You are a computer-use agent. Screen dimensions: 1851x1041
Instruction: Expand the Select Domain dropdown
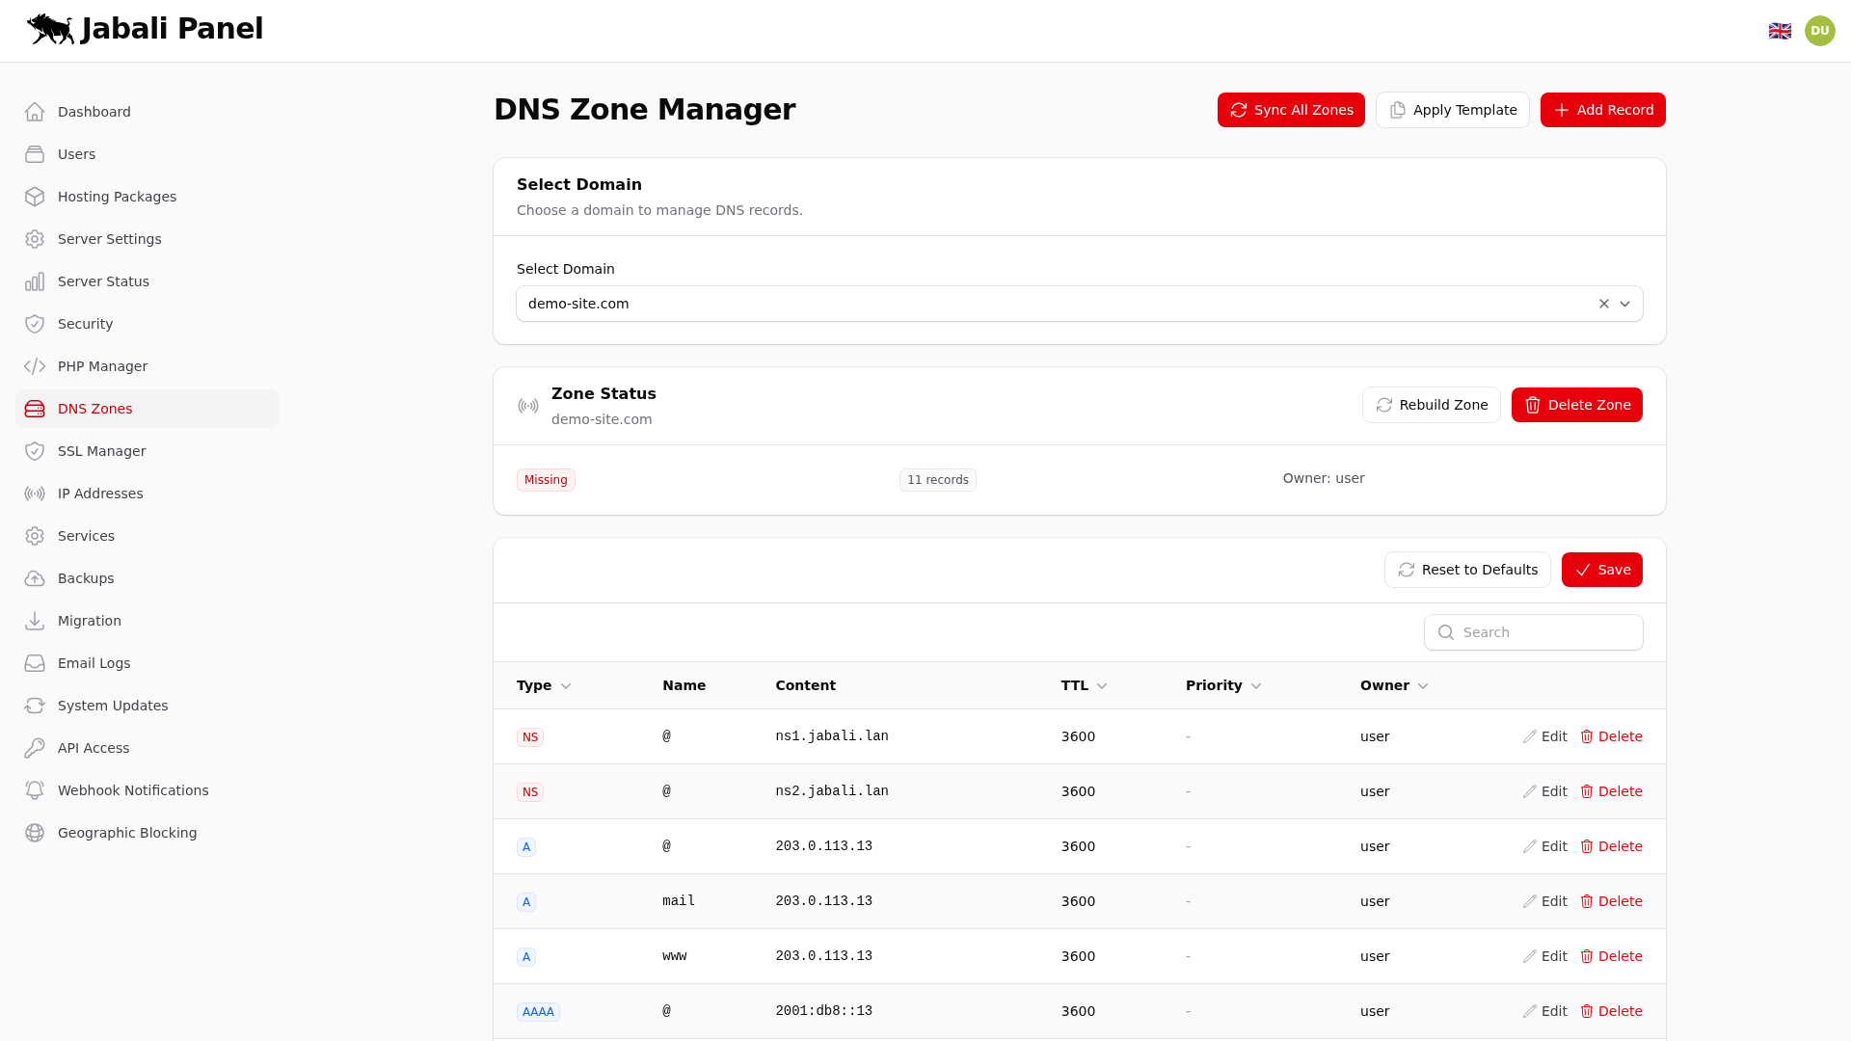1625,304
